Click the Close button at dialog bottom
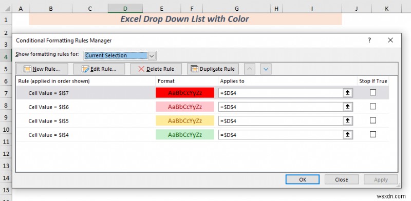This screenshot has height=201, width=411. [342, 179]
